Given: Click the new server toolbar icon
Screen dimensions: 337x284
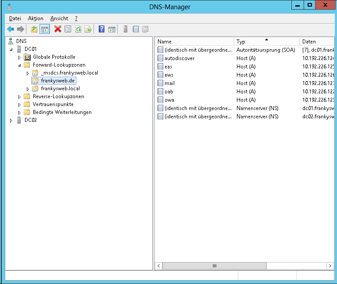Looking at the screenshot, I should click(125, 29).
